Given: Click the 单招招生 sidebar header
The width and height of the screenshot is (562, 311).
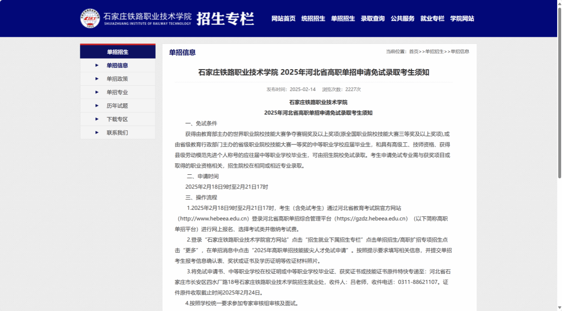Looking at the screenshot, I should click(x=118, y=52).
